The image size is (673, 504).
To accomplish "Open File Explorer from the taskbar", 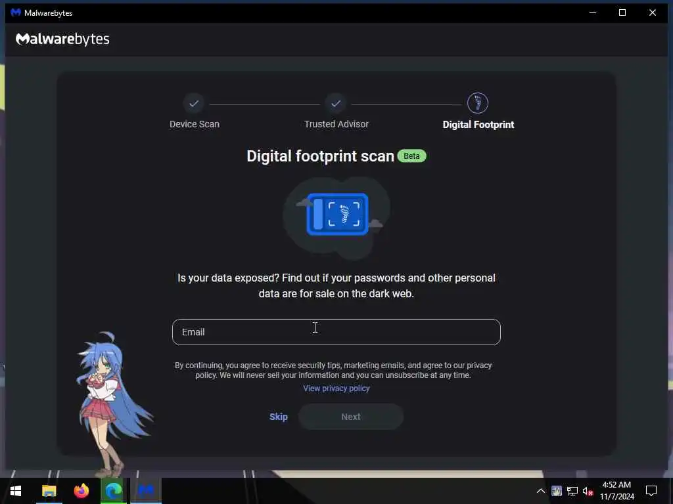I will 49,491.
